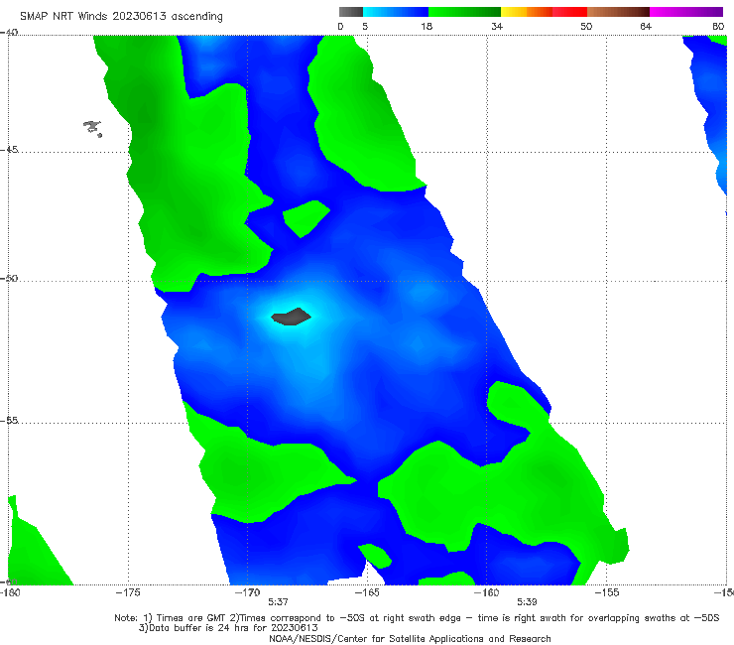Click the "NOAA/NESDIS/Center for Satellite Applications and Research" credit
The width and height of the screenshot is (734, 645).
pyautogui.click(x=410, y=639)
